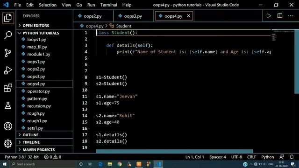Open the Extensions view

tap(8, 88)
